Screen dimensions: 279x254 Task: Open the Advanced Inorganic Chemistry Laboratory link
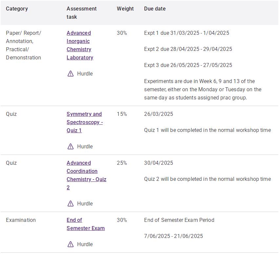pyautogui.click(x=80, y=45)
